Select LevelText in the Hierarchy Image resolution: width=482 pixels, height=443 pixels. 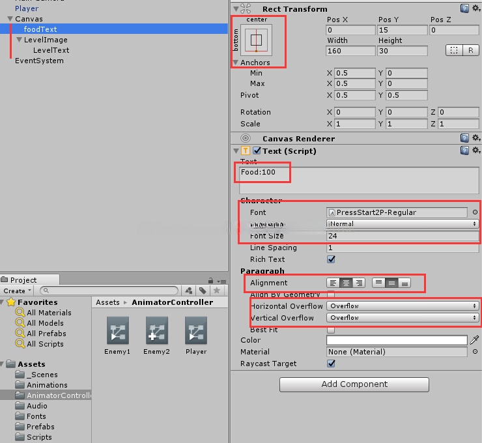coord(51,50)
